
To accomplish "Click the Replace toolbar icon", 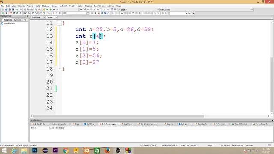I will click(x=39, y=9).
